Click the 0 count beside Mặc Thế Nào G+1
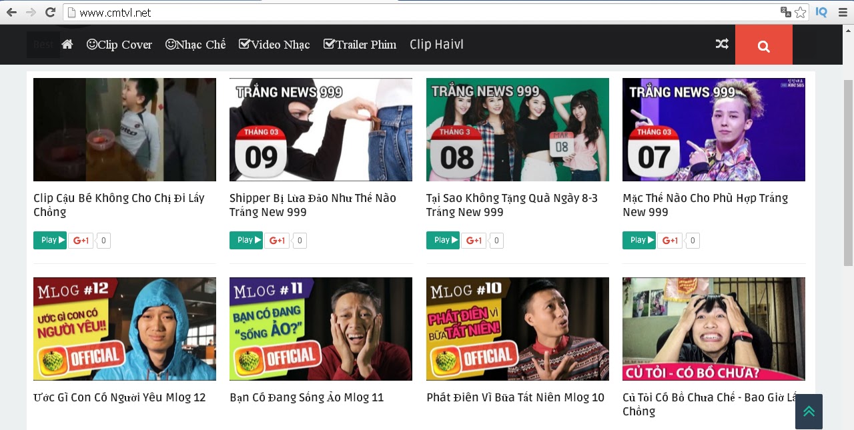This screenshot has height=430, width=854. tap(693, 241)
